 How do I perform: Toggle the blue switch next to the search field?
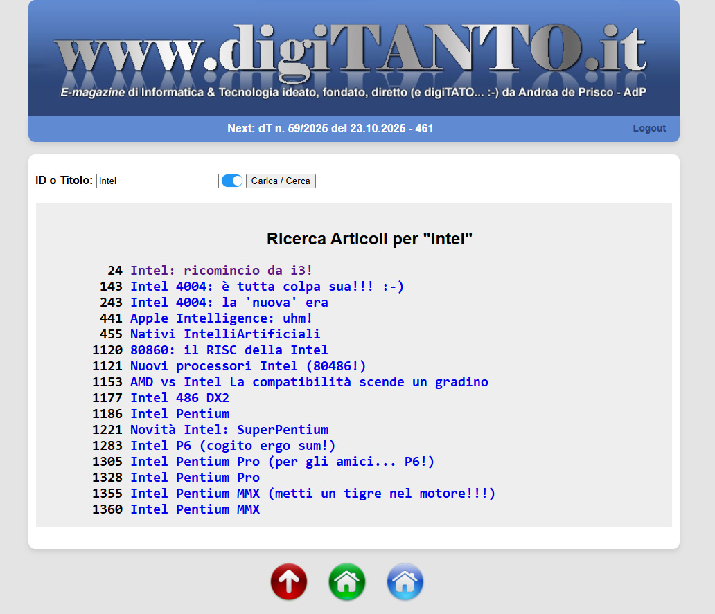point(232,181)
